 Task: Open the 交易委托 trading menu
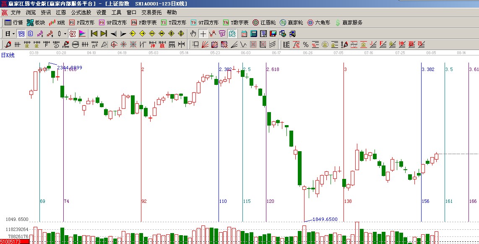(x=151, y=13)
